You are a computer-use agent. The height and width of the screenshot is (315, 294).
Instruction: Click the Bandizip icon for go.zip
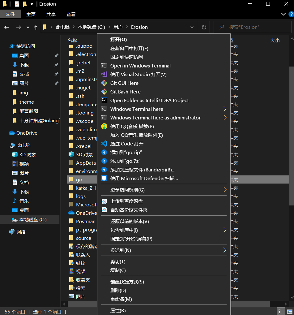coord(104,152)
